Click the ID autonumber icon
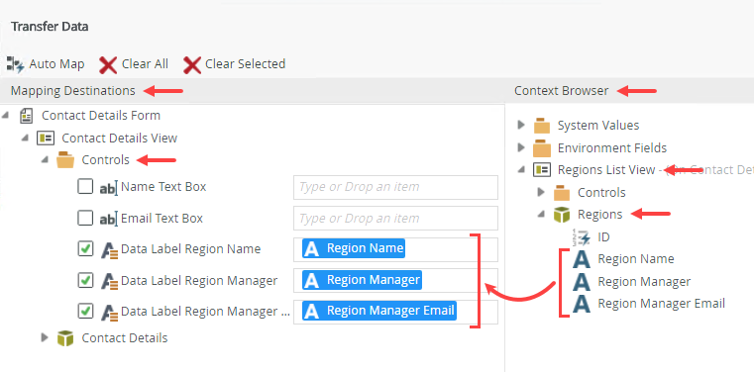754x372 pixels. [582, 237]
